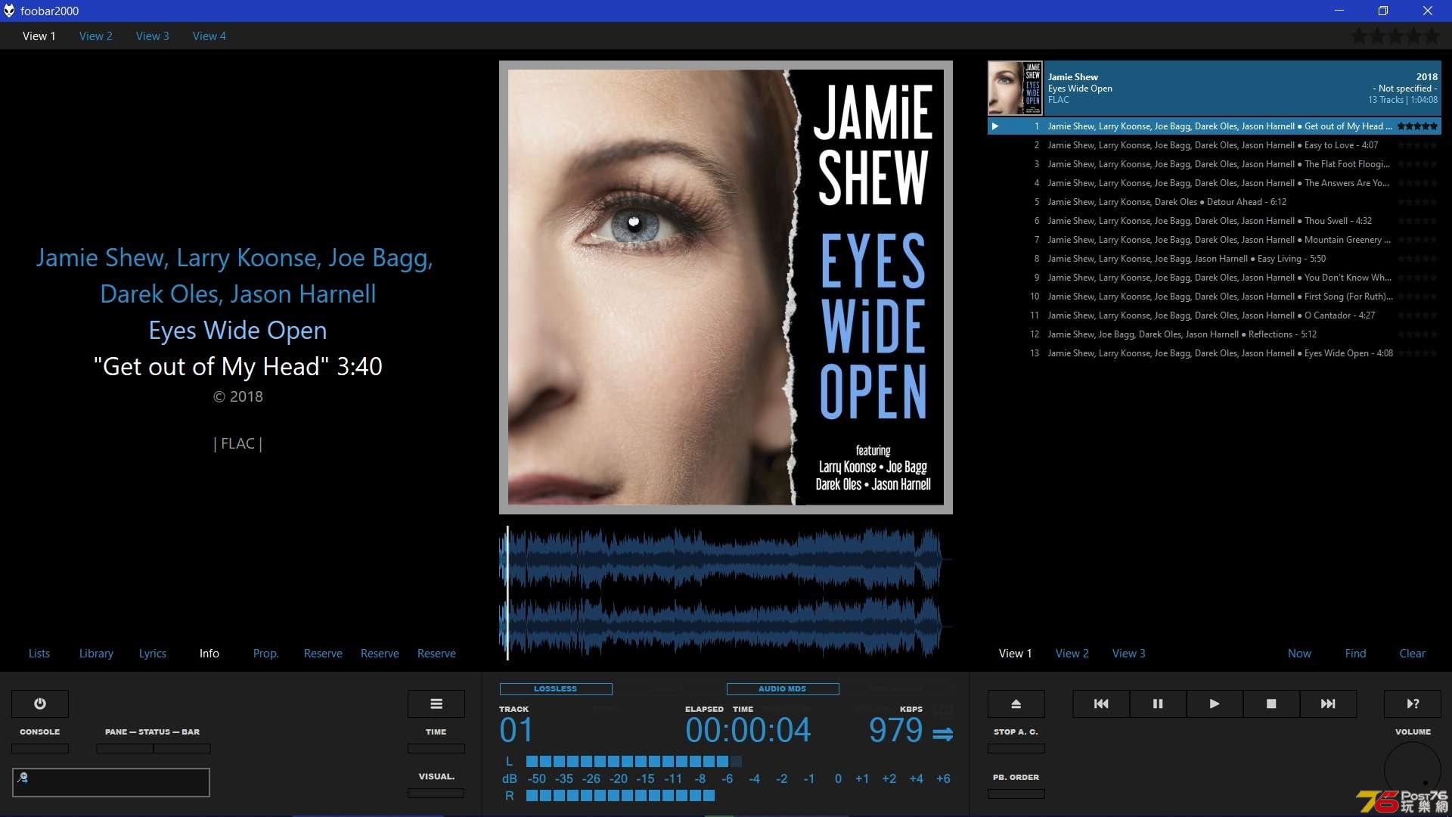Switch to View 3 tab at top
This screenshot has width=1452, height=817.
click(152, 36)
